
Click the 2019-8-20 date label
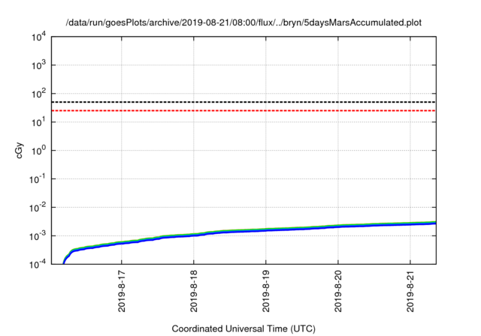click(338, 291)
